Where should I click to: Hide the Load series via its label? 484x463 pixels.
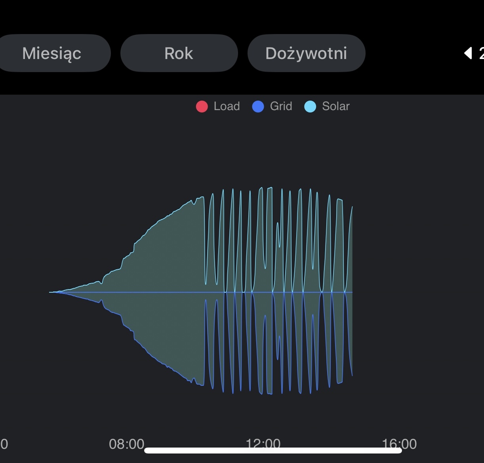coord(227,106)
